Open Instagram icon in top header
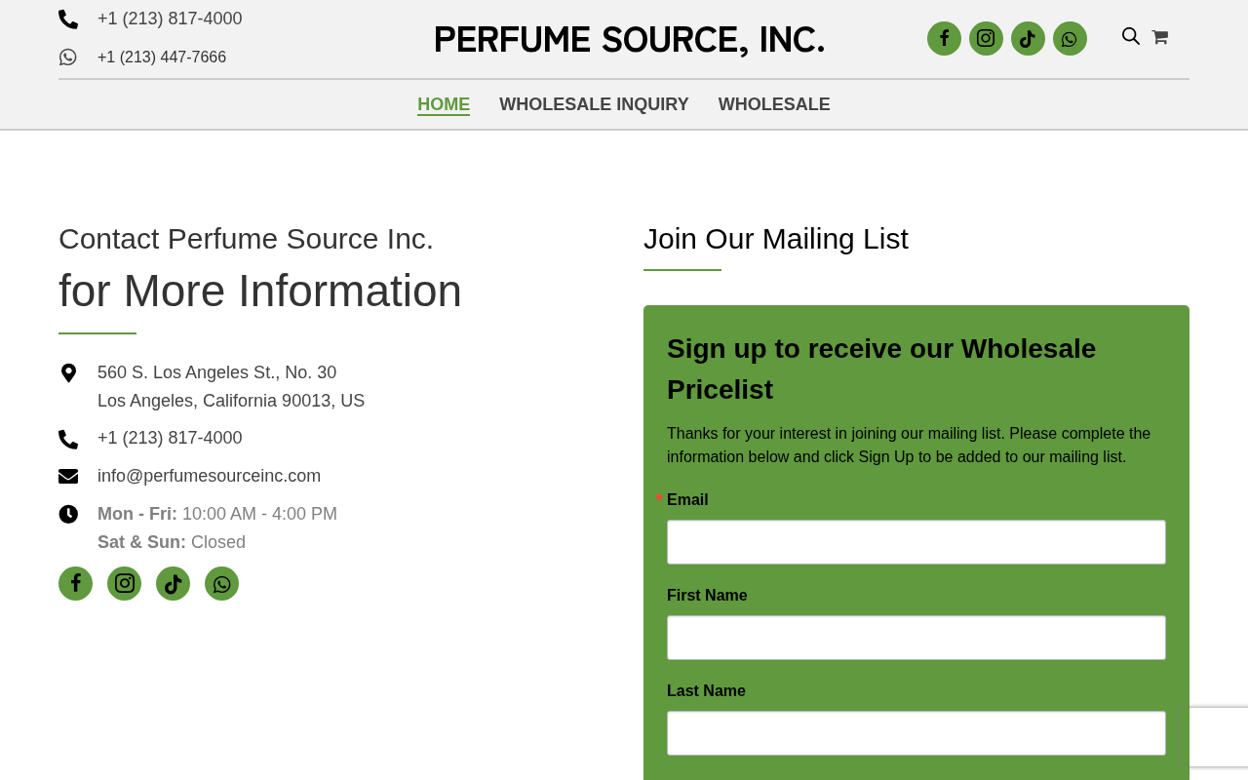 (x=986, y=38)
